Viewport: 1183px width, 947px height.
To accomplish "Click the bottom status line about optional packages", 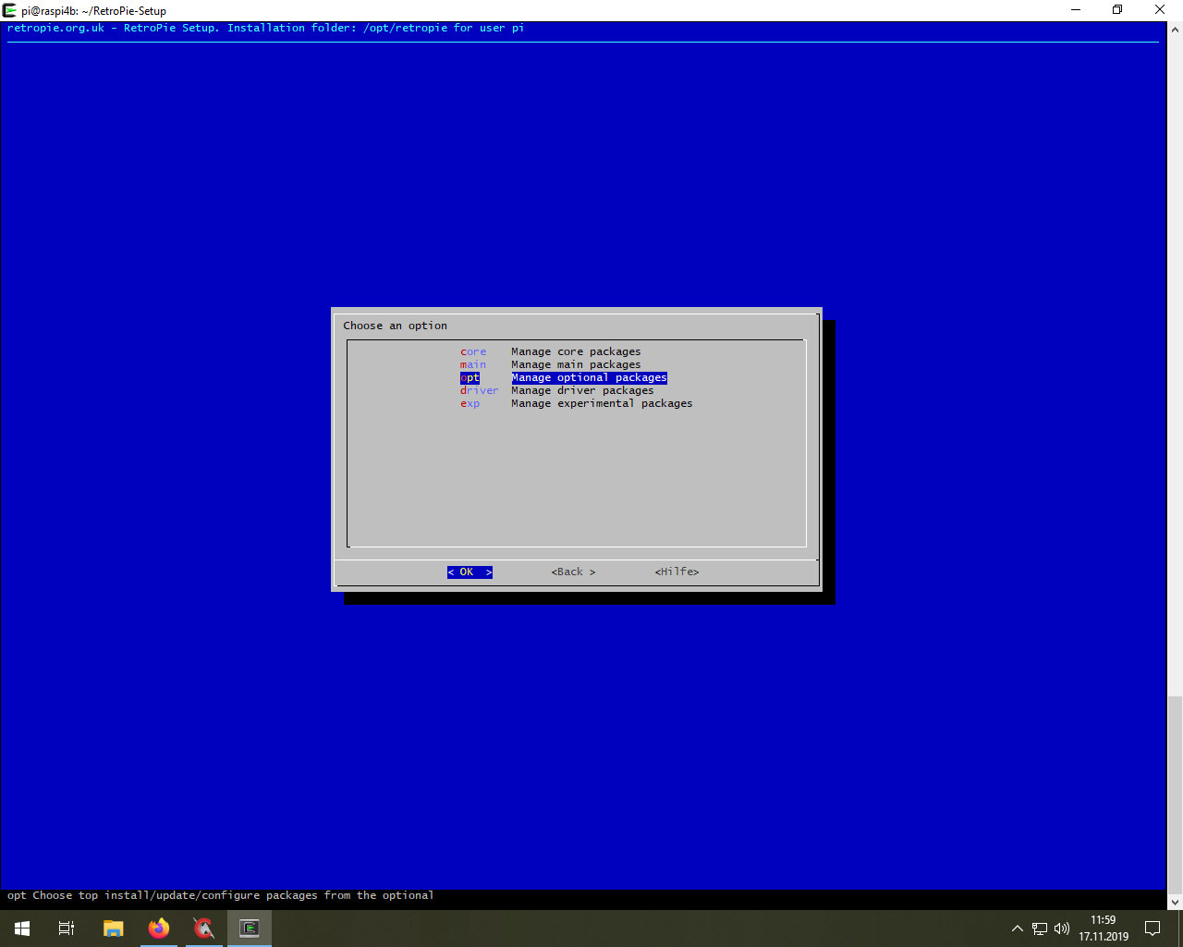I will pos(220,895).
